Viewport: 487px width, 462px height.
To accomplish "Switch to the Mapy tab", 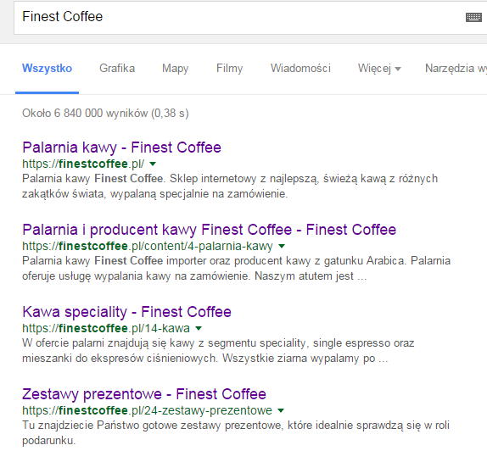I will (175, 69).
